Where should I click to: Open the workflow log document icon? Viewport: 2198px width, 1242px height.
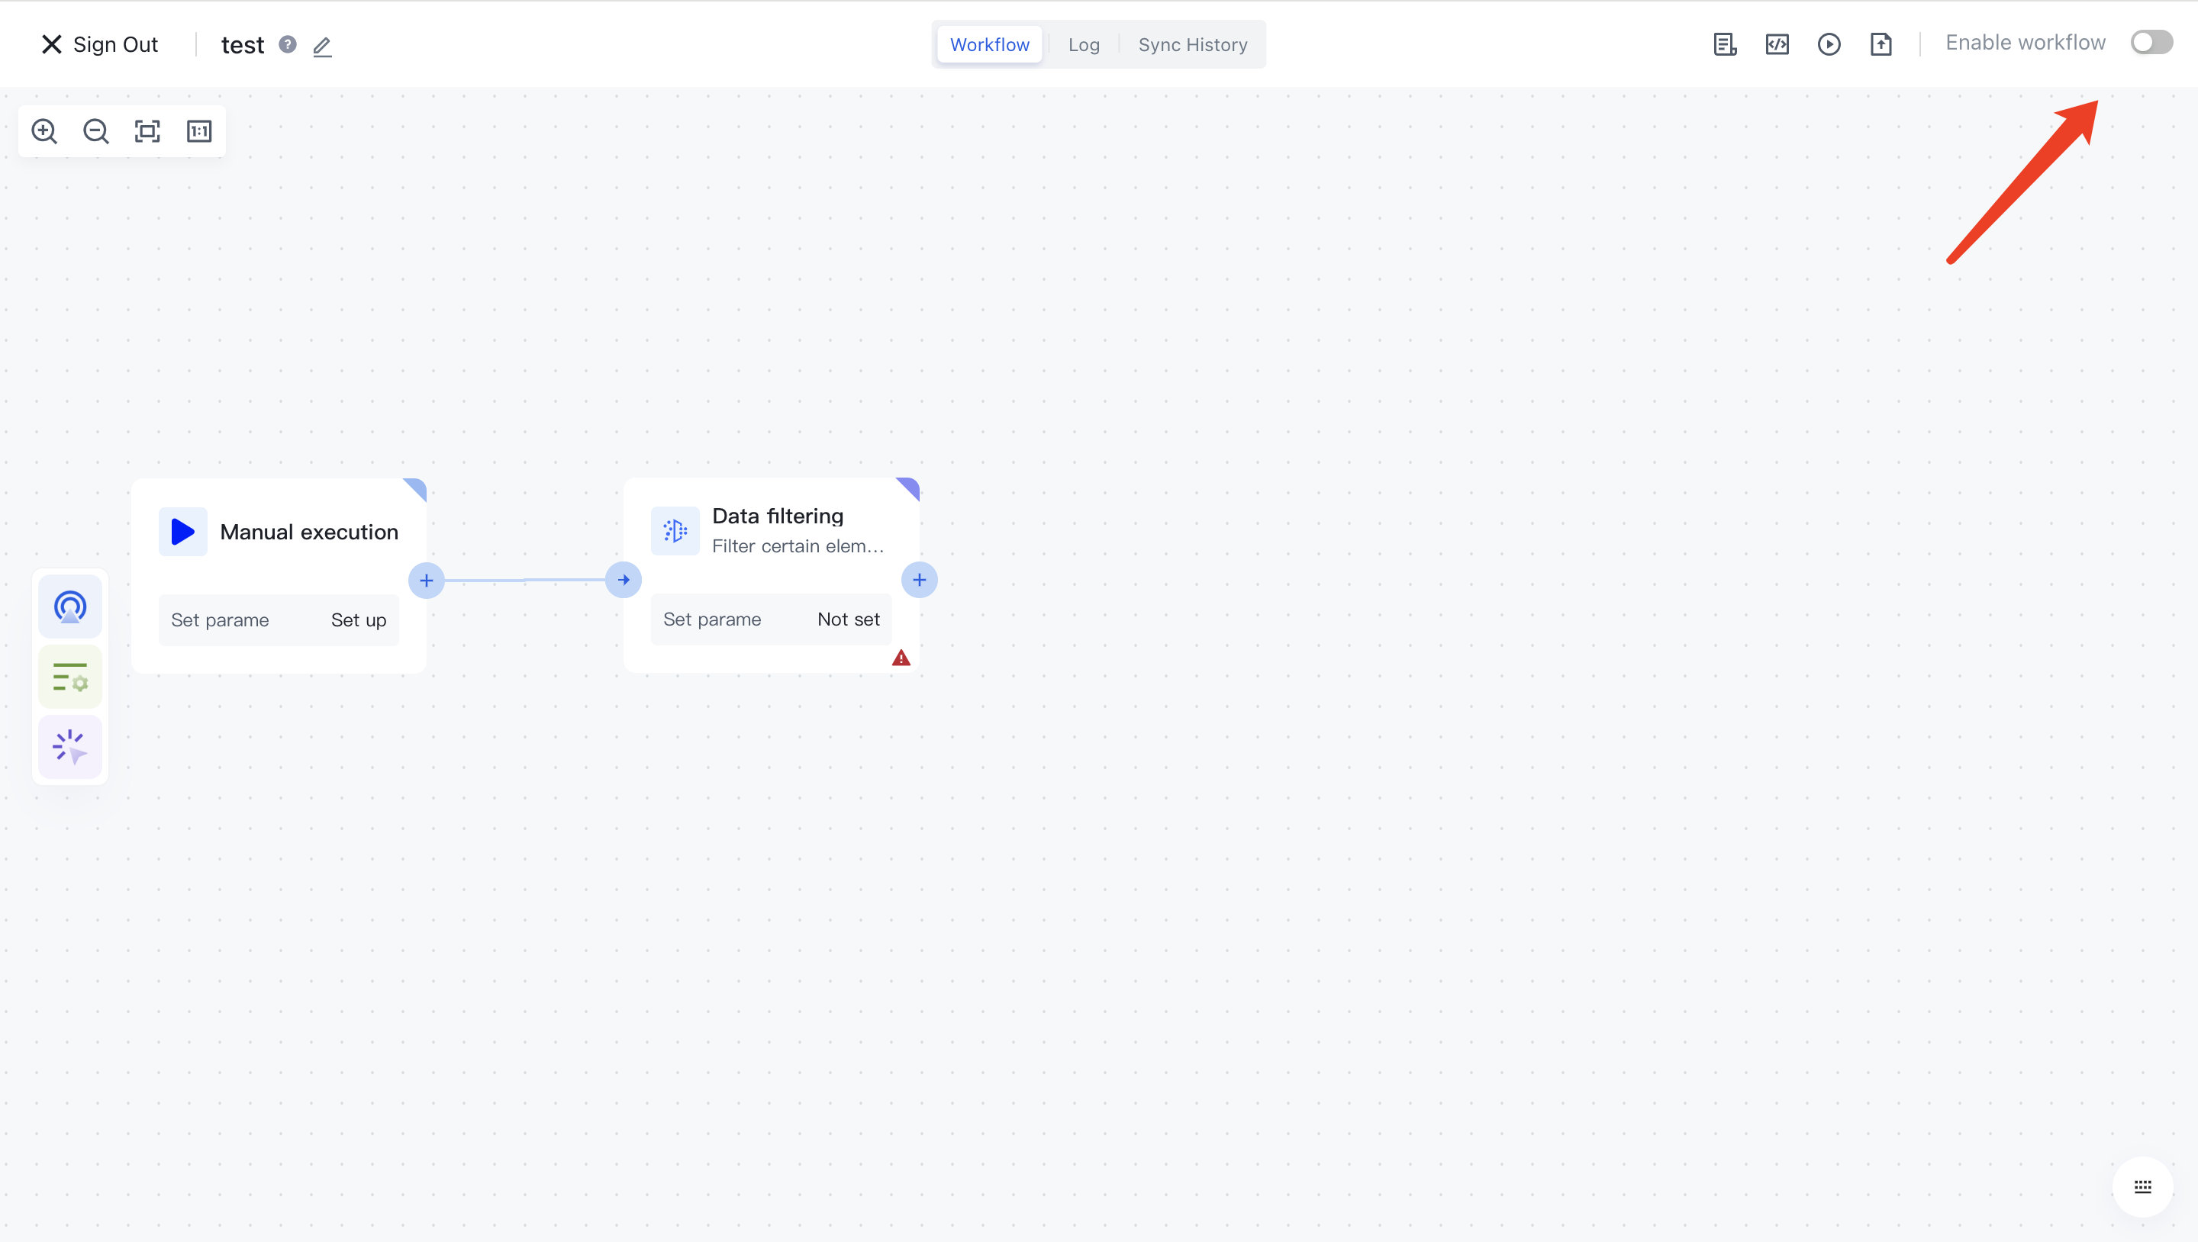pyautogui.click(x=1725, y=43)
